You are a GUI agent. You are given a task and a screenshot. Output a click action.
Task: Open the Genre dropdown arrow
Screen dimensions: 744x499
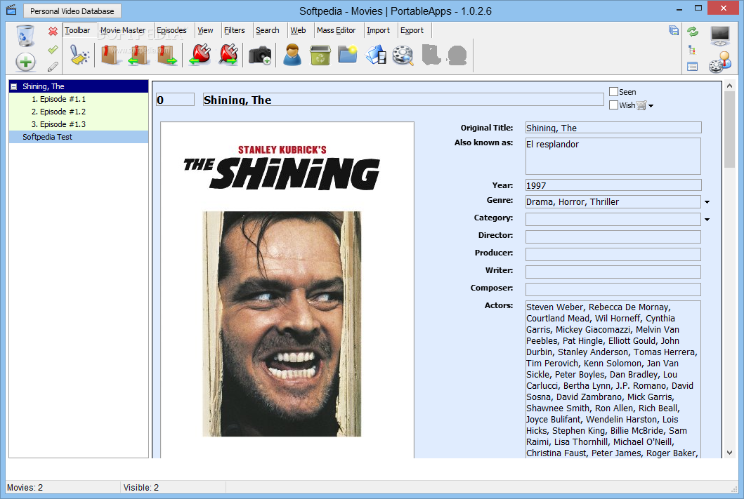(707, 202)
